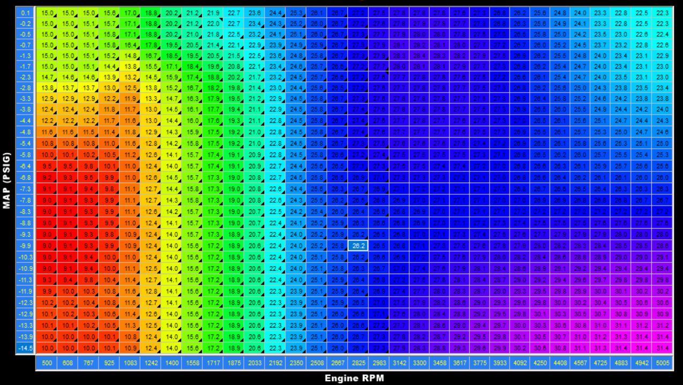Click the -5.4 MAP row header

point(25,144)
